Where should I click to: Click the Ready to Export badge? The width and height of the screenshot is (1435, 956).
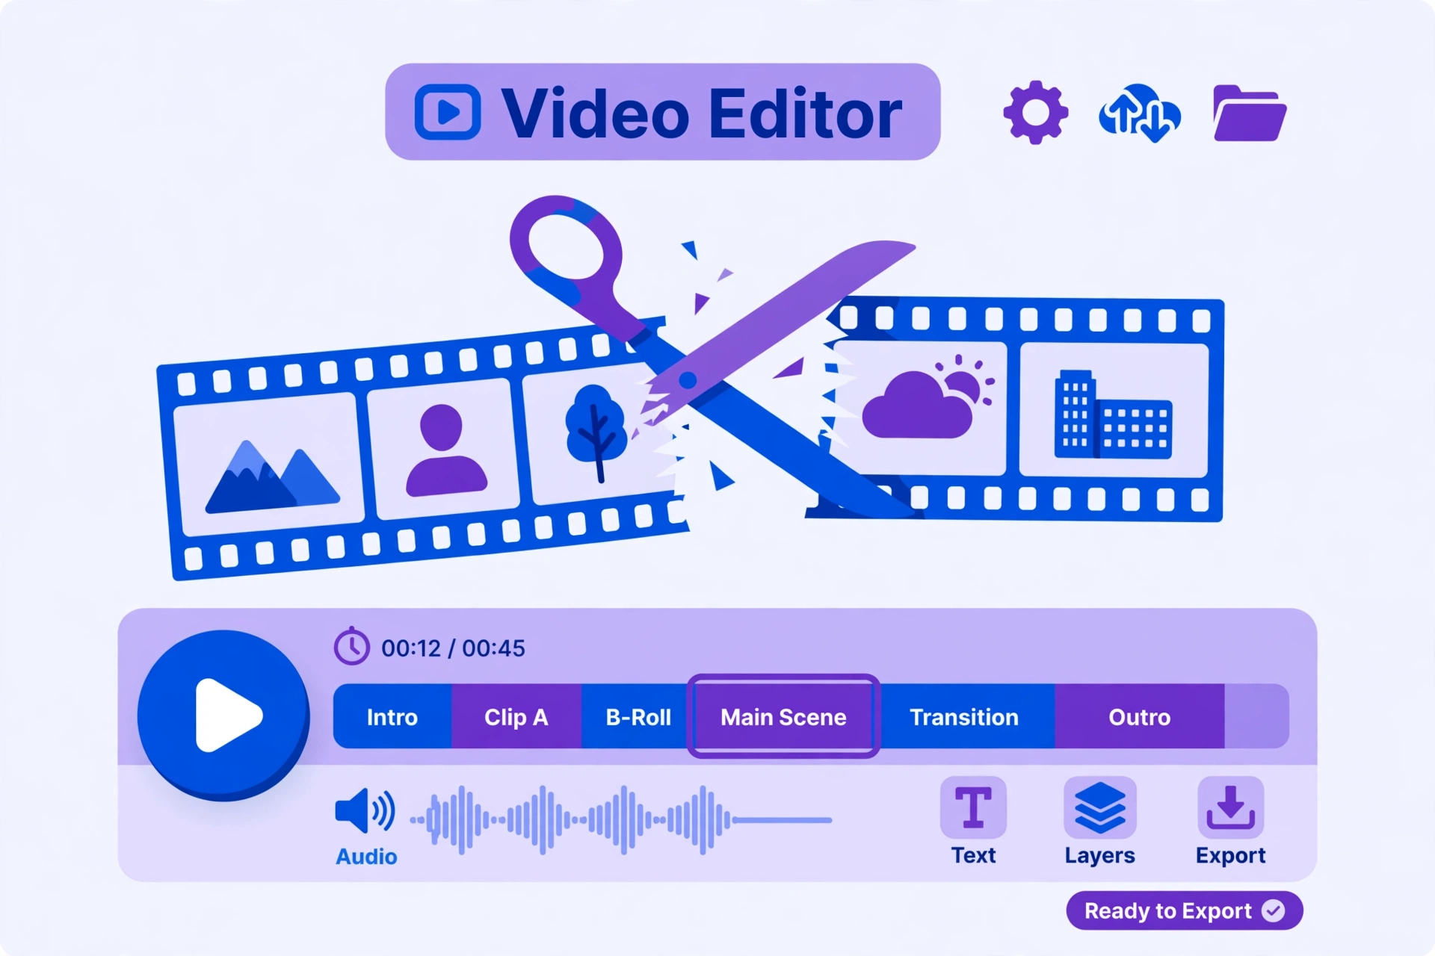1185,910
